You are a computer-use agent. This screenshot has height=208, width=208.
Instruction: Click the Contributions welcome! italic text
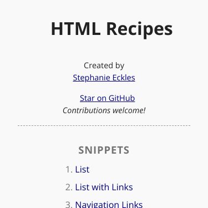coord(104,110)
